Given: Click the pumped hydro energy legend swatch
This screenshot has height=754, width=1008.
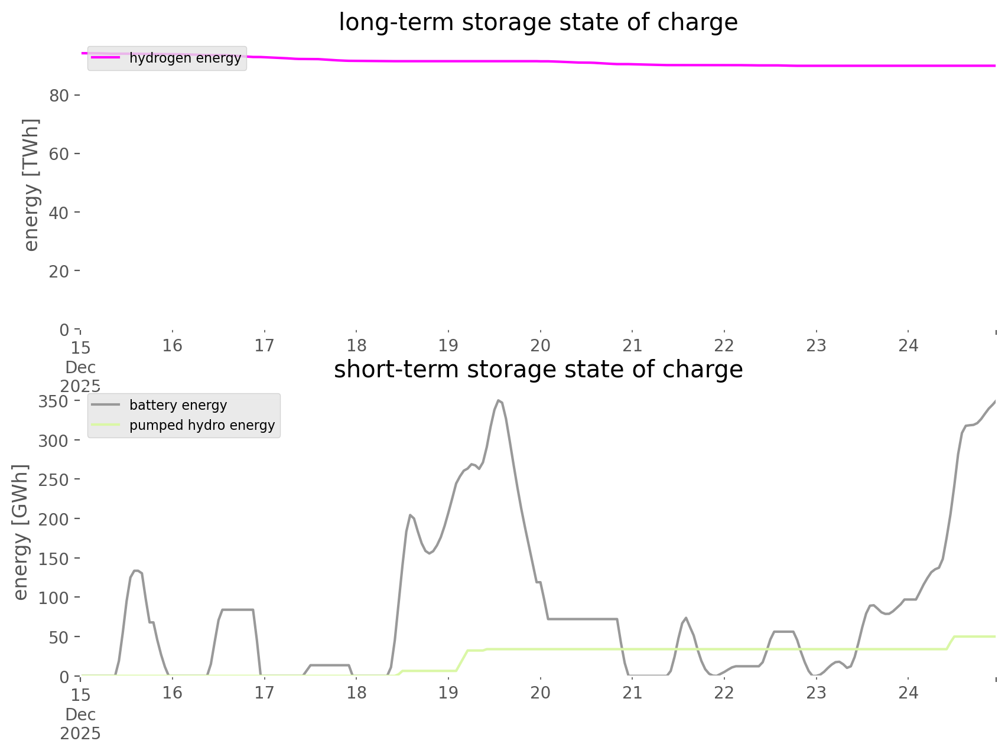Looking at the screenshot, I should pos(106,425).
